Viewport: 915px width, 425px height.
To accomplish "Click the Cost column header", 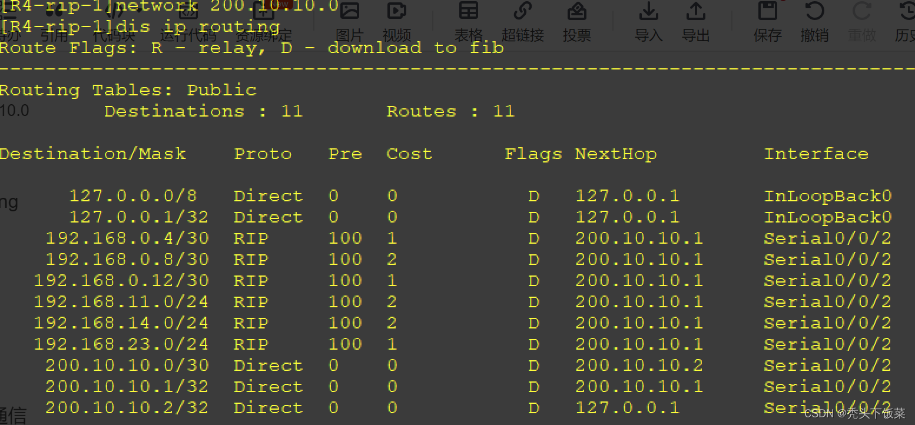I will [409, 154].
